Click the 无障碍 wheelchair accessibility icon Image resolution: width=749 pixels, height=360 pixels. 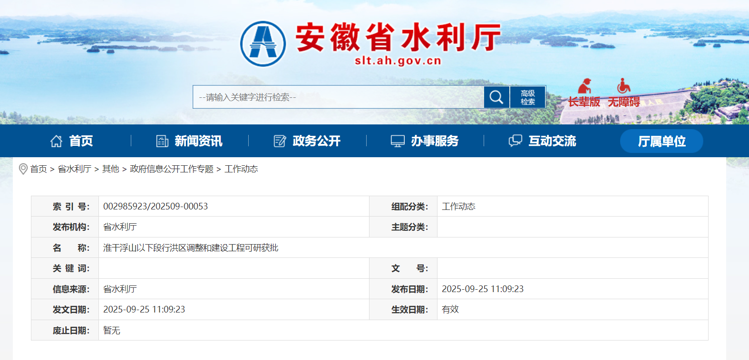coord(623,86)
